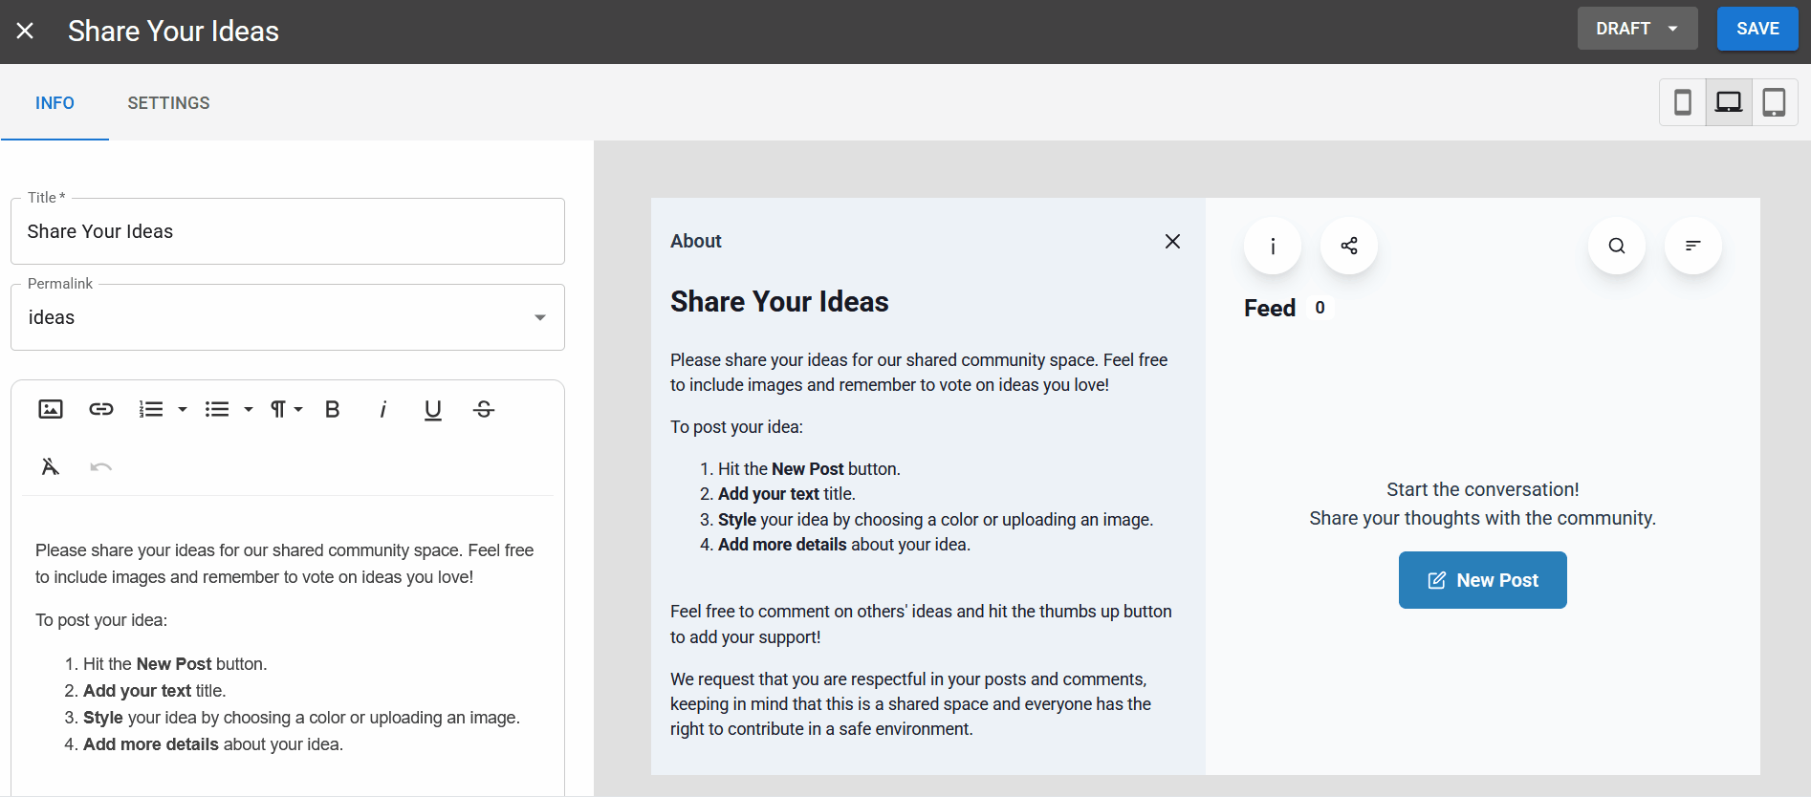The width and height of the screenshot is (1811, 797).
Task: Toggle underline formatting
Action: [x=433, y=409]
